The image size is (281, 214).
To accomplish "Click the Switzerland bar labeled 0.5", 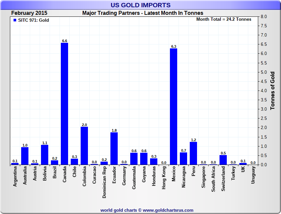I will (x=223, y=160).
